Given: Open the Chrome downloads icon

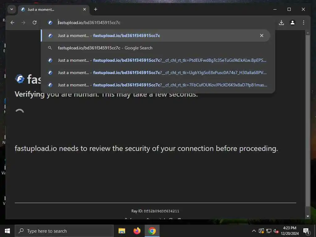Looking at the screenshot, I should click(x=281, y=23).
